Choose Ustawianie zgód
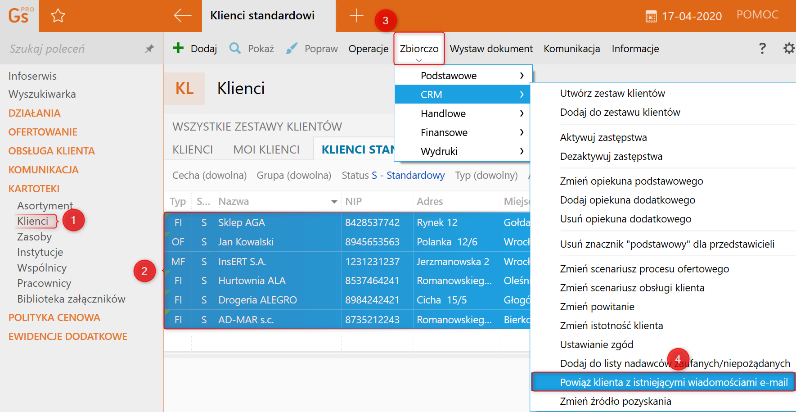Viewport: 796px width, 412px height. point(597,344)
